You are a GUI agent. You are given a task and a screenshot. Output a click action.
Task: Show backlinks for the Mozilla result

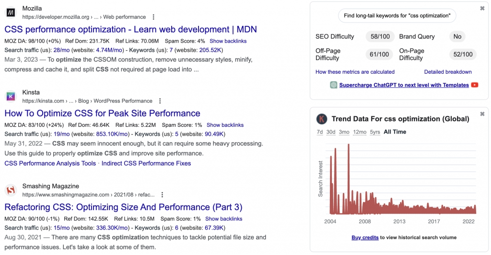pyautogui.click(x=228, y=41)
